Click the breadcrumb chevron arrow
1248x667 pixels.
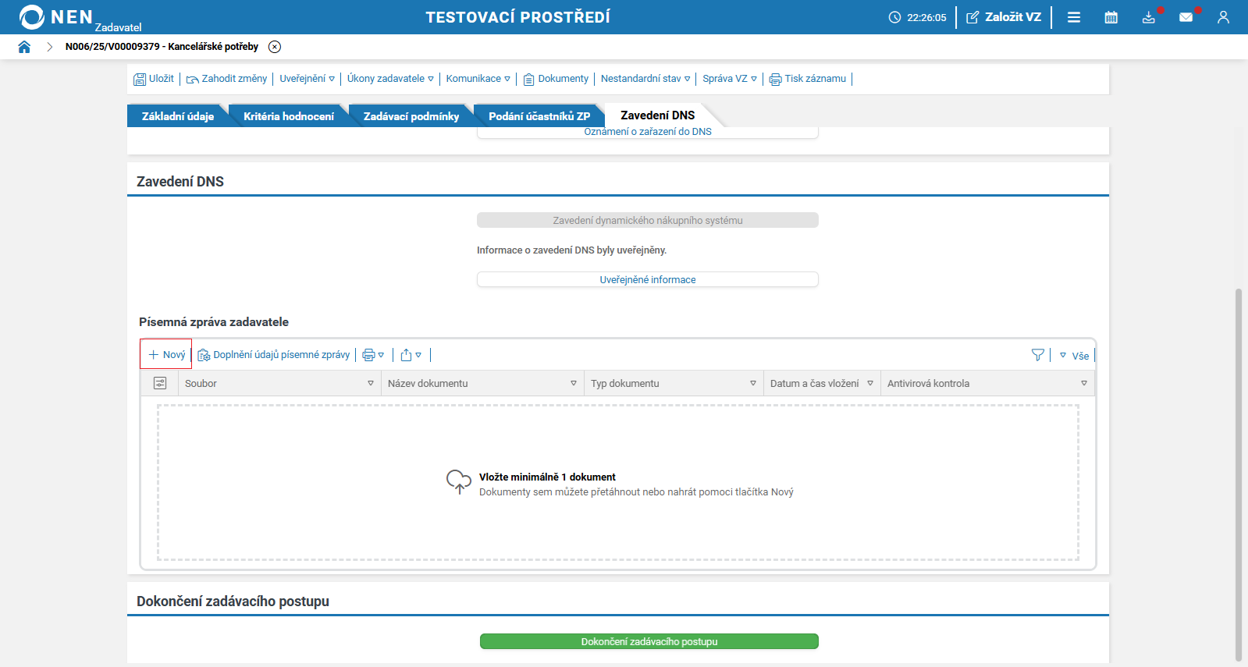pyautogui.click(x=49, y=47)
